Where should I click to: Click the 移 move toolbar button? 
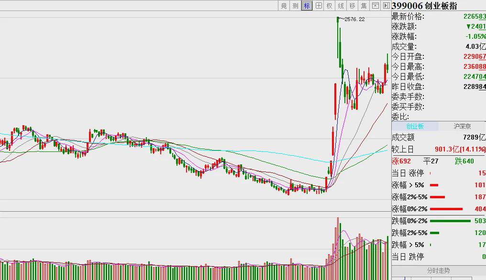point(353,6)
